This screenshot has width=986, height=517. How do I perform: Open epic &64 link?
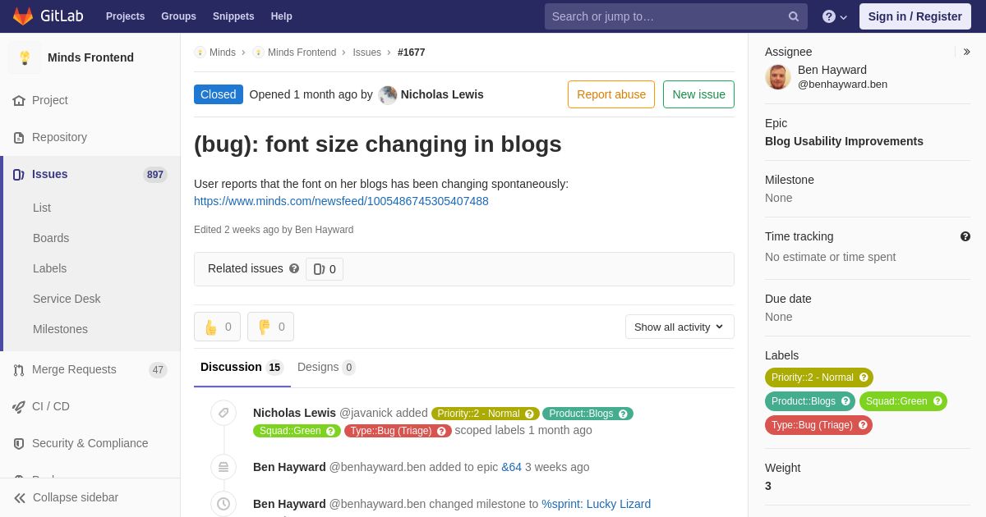point(511,467)
